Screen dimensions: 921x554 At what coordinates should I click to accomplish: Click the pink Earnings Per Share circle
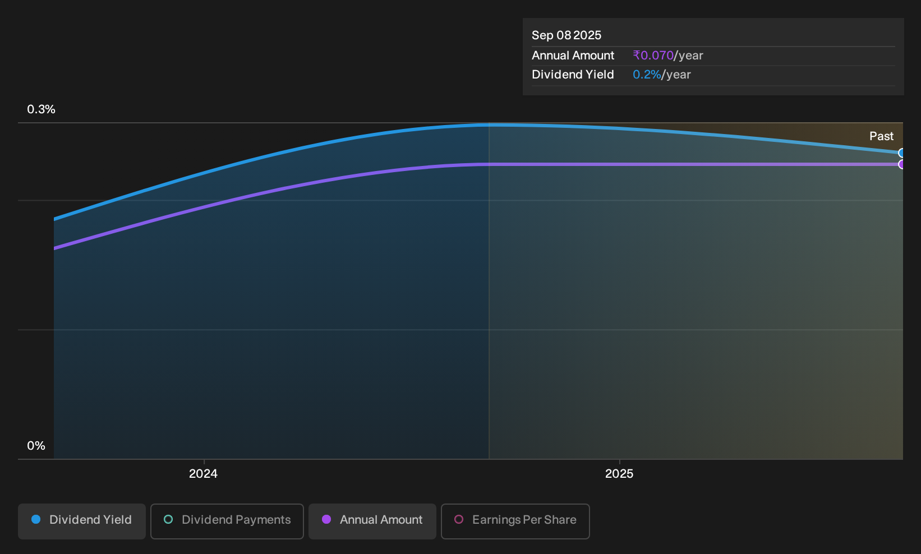click(x=459, y=519)
